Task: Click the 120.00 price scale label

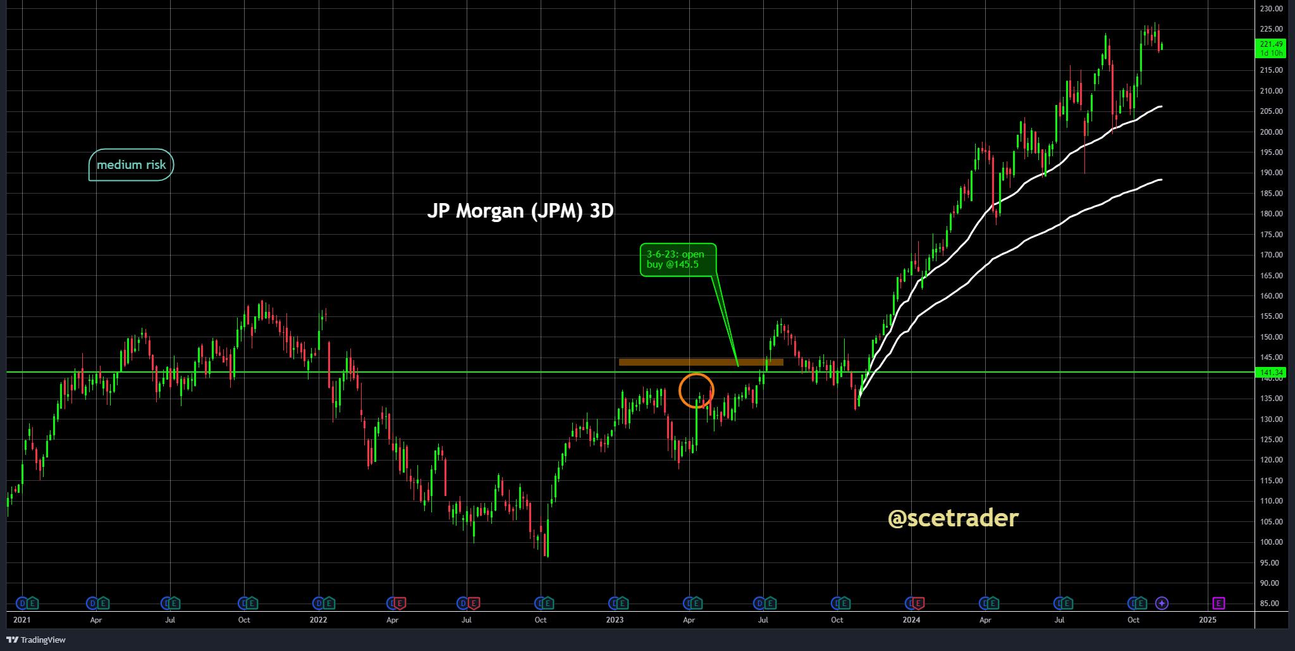Action: point(1271,460)
